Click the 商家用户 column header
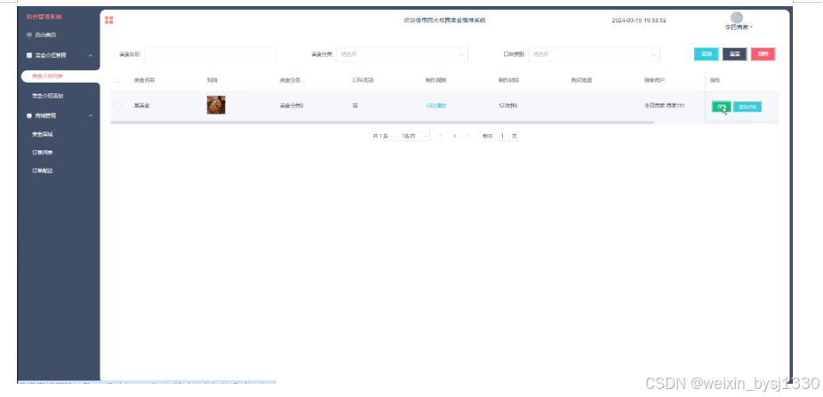The height and width of the screenshot is (397, 823). (x=654, y=80)
